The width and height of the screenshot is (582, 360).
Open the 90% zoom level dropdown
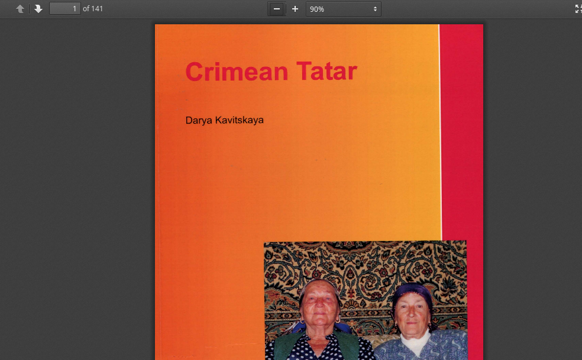343,9
